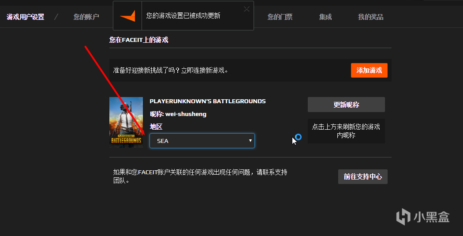463x236 pixels.
Task: Open the 您的账户 tab
Action: [x=86, y=17]
